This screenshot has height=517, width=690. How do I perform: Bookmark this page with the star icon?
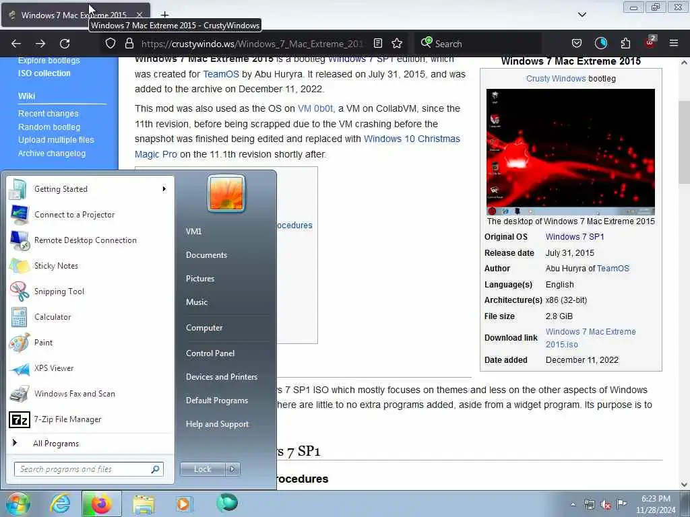click(397, 43)
